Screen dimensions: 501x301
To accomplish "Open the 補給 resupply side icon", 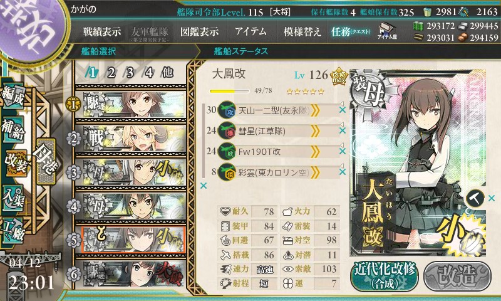I will pos(13,130).
